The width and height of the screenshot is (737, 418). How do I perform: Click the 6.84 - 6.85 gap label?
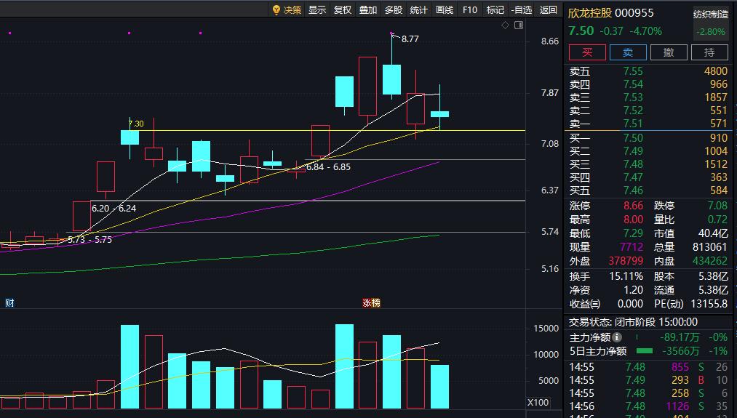[328, 167]
